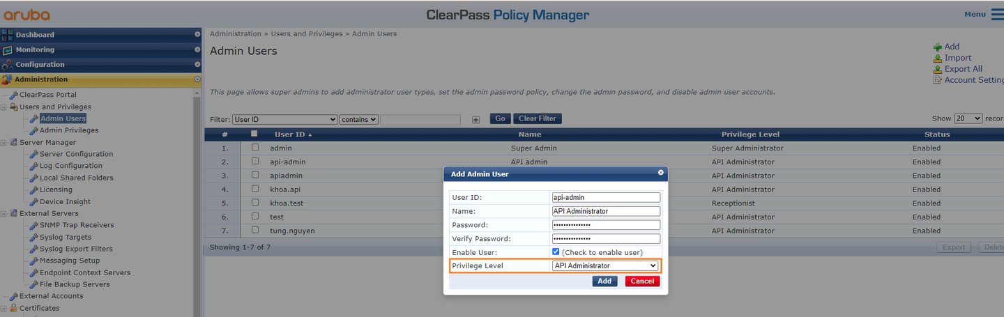Collapse the External Servers tree node
Screen dimensions: 1004x317
3,213
